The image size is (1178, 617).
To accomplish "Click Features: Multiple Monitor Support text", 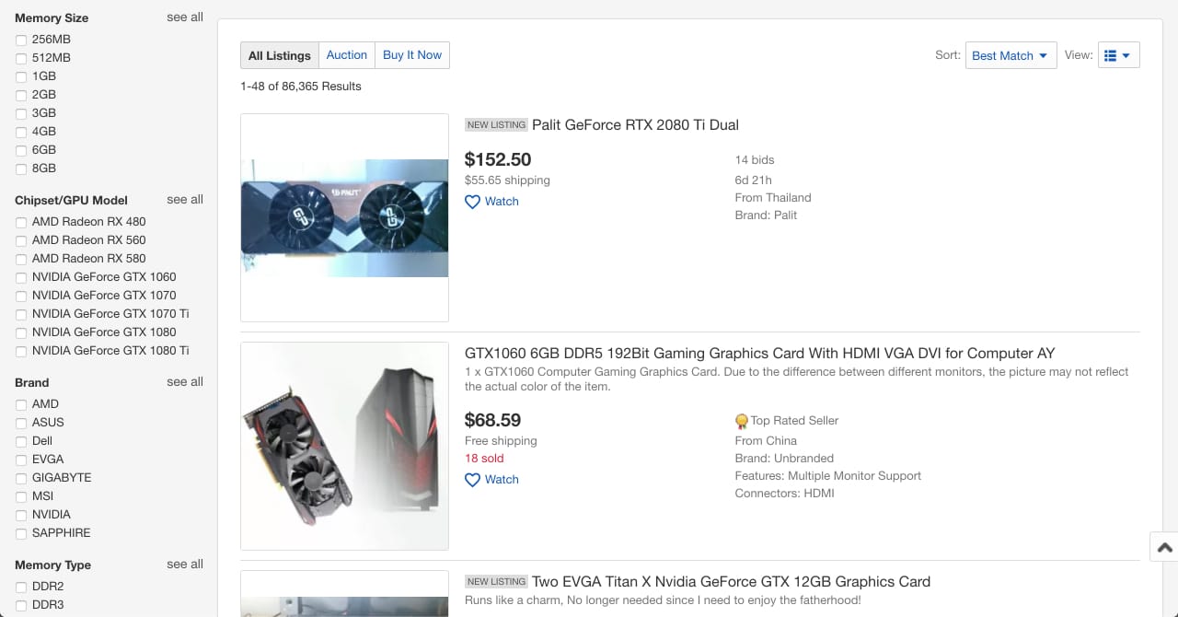I will [827, 476].
